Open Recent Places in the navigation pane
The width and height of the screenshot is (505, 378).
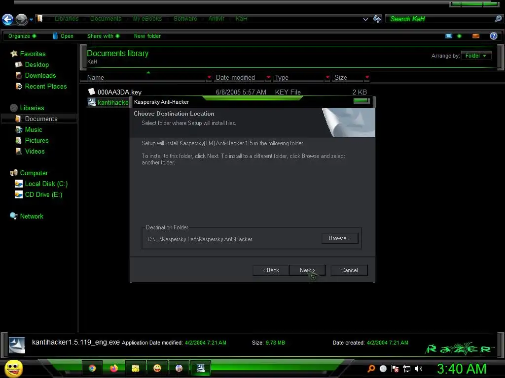[41, 87]
